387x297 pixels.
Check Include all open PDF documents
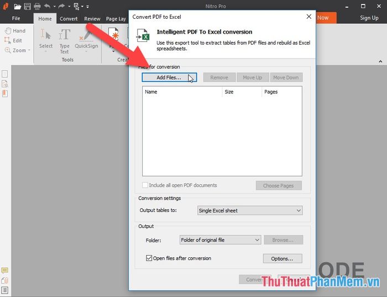(x=145, y=185)
